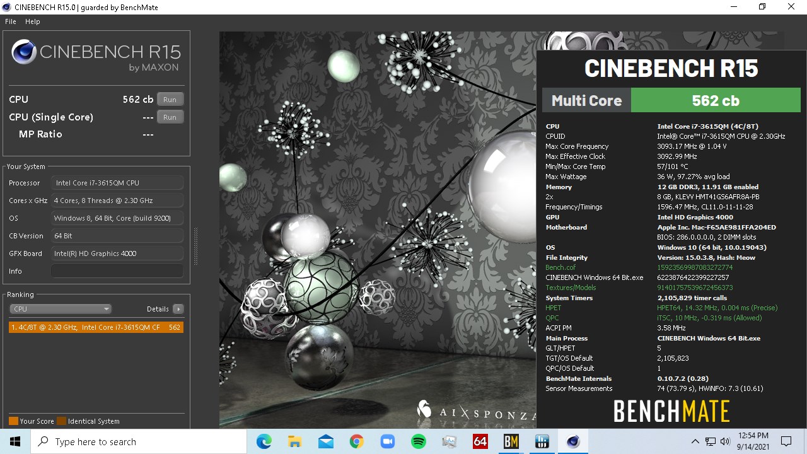Open the HWiNFO sensor taskbar icon
Viewport: 807px width, 454px height.
point(542,441)
